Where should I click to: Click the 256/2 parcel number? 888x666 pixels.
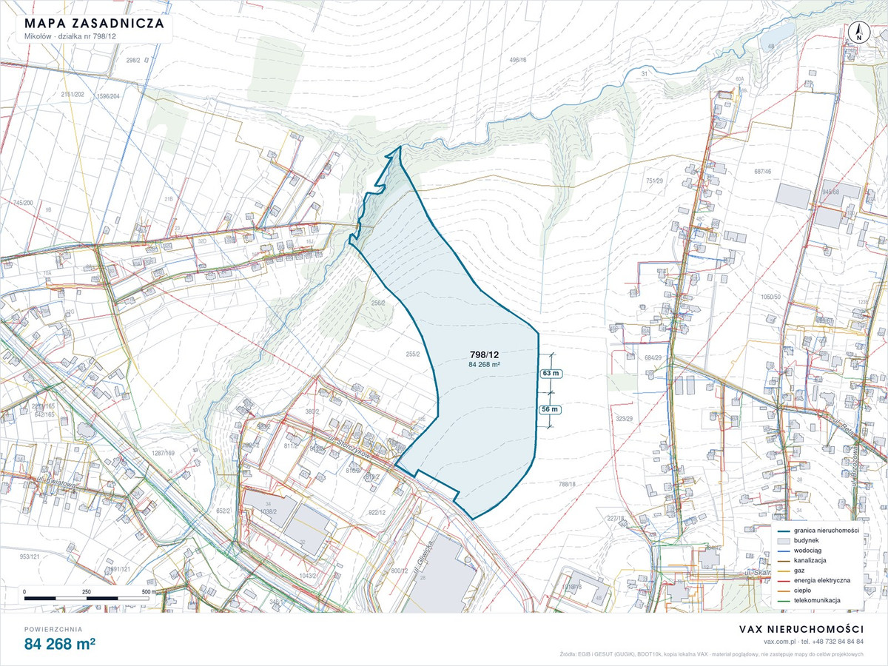379,303
